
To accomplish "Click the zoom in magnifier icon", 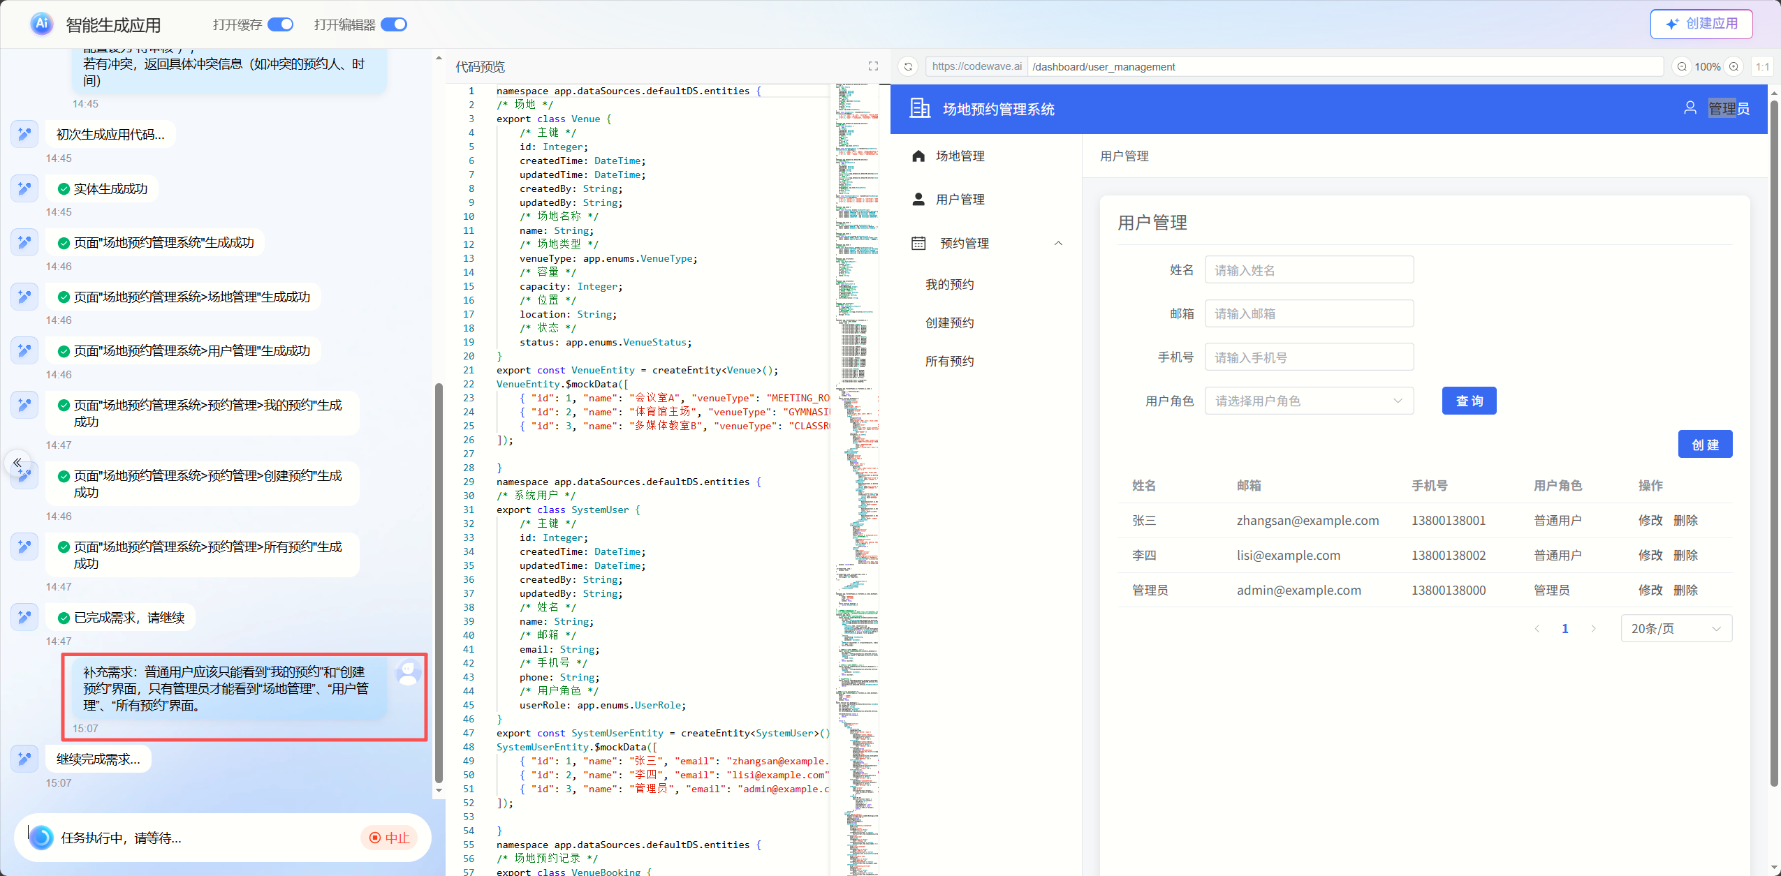I will [1734, 67].
